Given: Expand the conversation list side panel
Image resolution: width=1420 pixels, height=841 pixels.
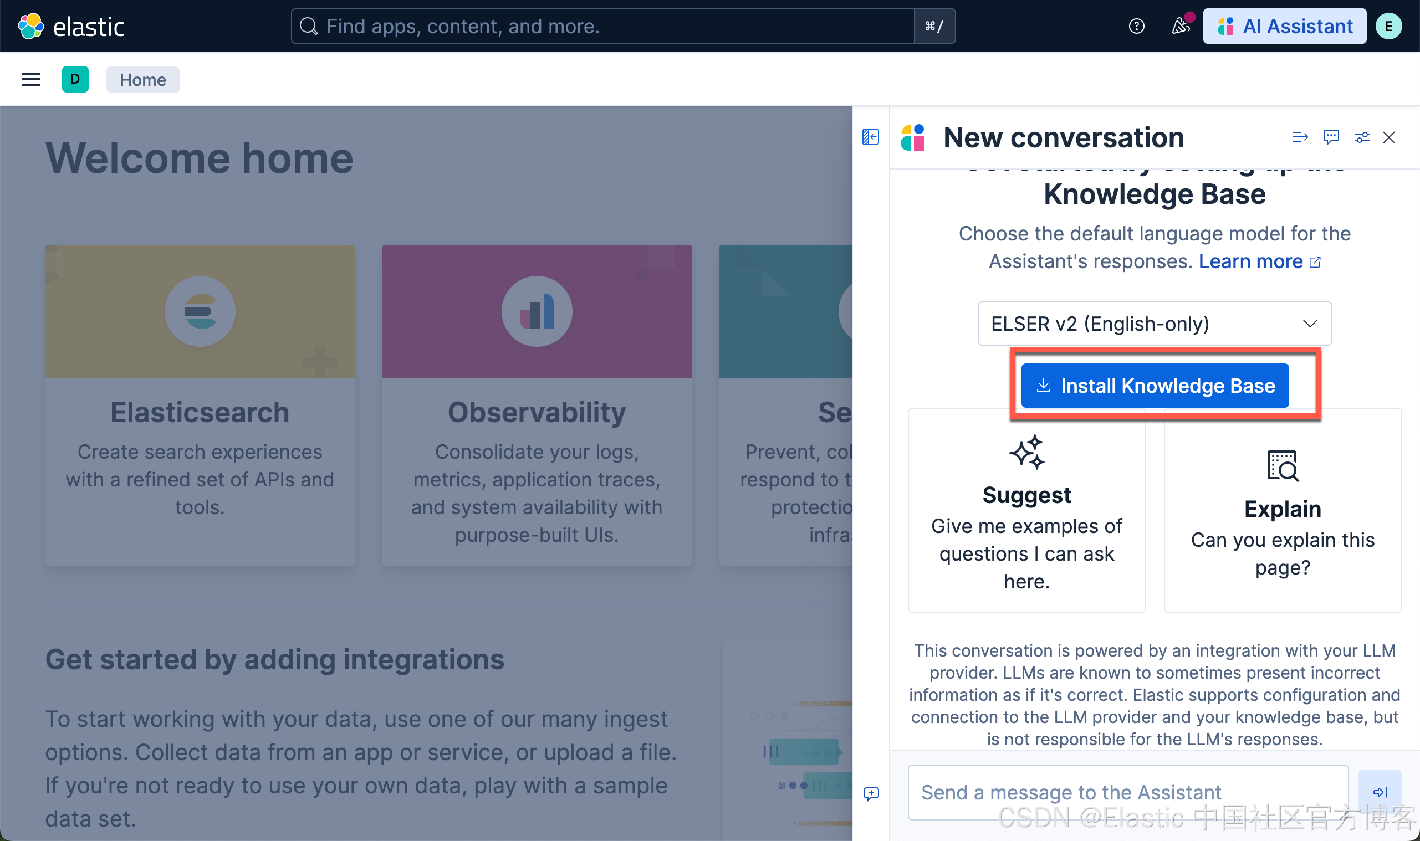Looking at the screenshot, I should 870,137.
